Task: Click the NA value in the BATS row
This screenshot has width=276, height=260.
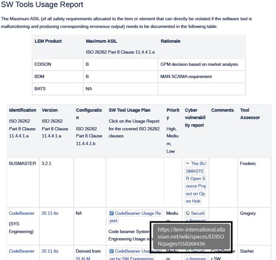Action: click(89, 89)
